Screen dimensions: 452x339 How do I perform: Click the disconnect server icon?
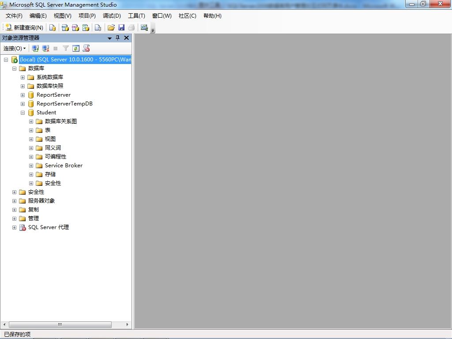[45, 48]
